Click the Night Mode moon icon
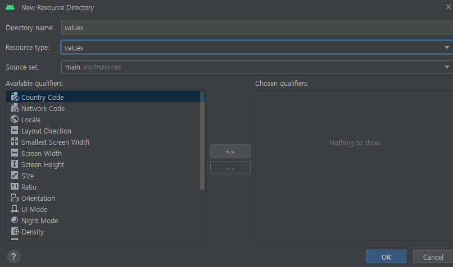The width and height of the screenshot is (453, 267). 15,220
